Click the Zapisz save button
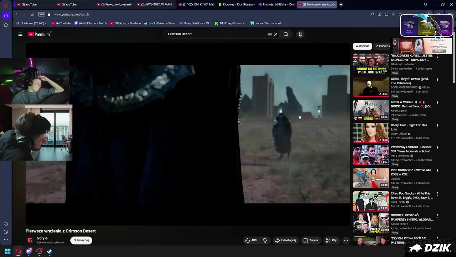The height and width of the screenshot is (257, 456). 311,240
